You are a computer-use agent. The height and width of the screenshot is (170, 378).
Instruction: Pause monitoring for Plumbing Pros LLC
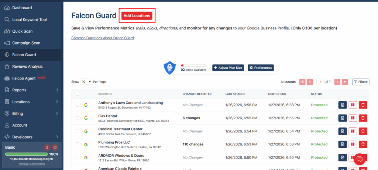353,145
